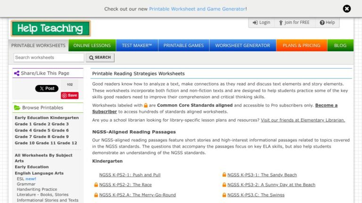Click the Become a Subscriber link
Screen dimensions: 362x203
[x=326, y=105]
